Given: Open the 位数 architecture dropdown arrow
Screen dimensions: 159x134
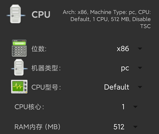Looking at the screenshot, I should coord(140,49).
